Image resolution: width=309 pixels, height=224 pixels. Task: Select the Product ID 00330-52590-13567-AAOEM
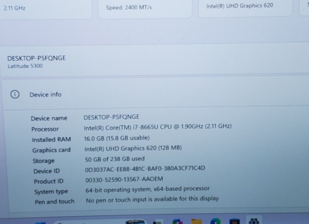pos(124,180)
